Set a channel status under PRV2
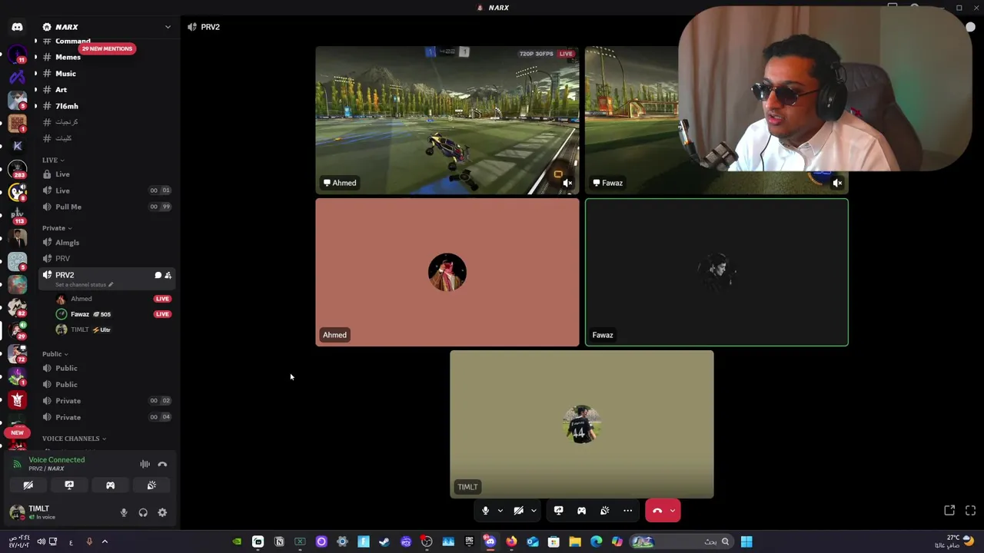Image resolution: width=984 pixels, height=553 pixels. click(84, 285)
